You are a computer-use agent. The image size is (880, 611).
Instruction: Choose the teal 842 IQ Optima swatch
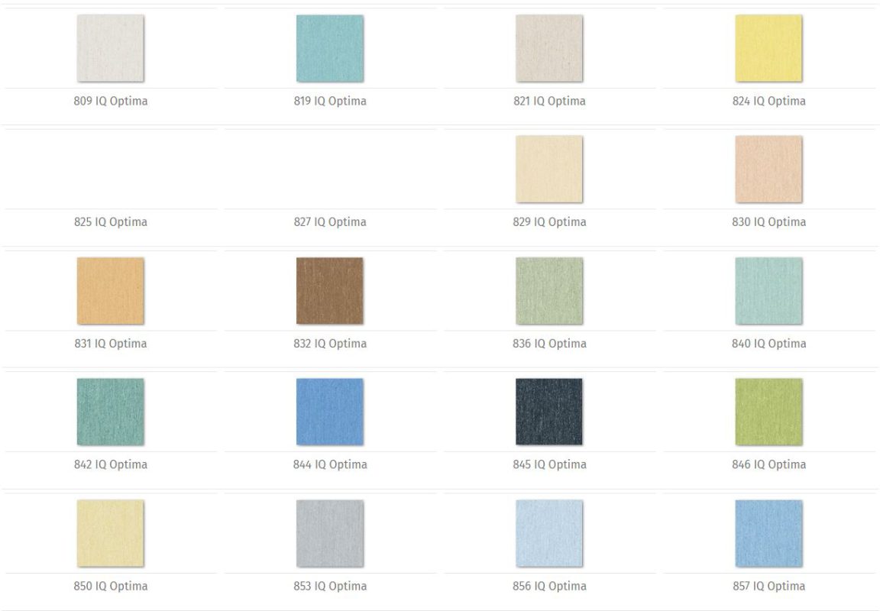110,412
